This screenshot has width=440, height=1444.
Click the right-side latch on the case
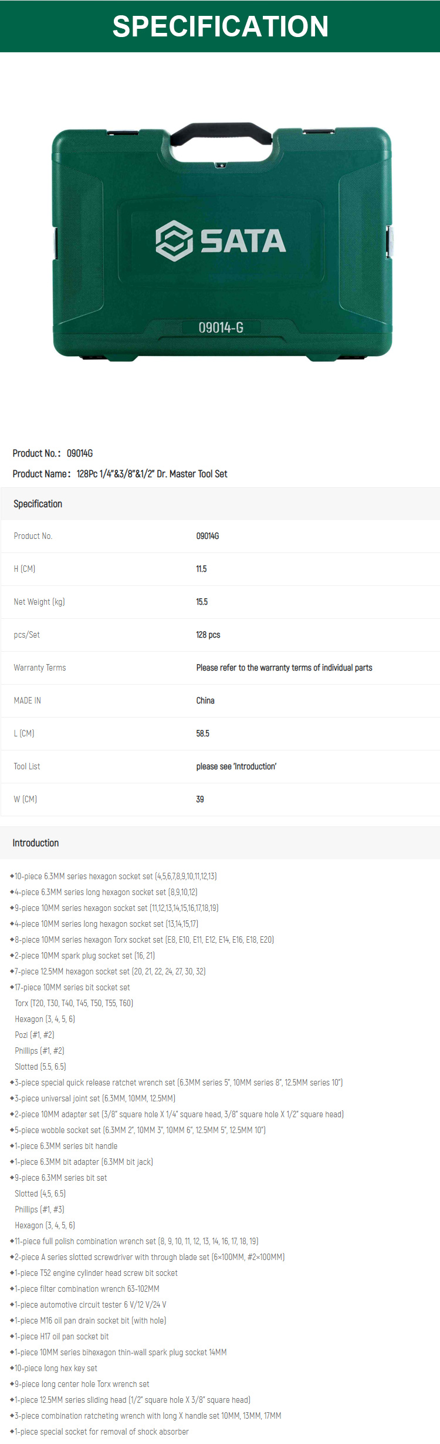(389, 241)
